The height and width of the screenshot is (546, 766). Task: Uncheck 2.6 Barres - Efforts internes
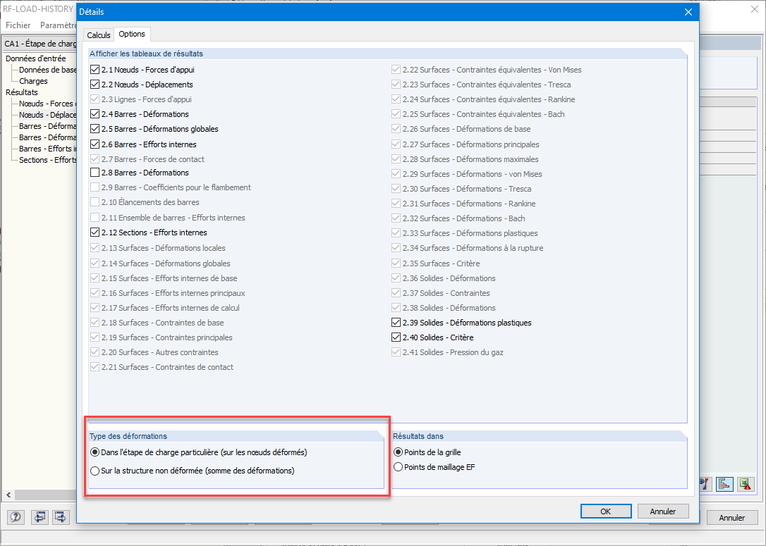click(x=95, y=144)
